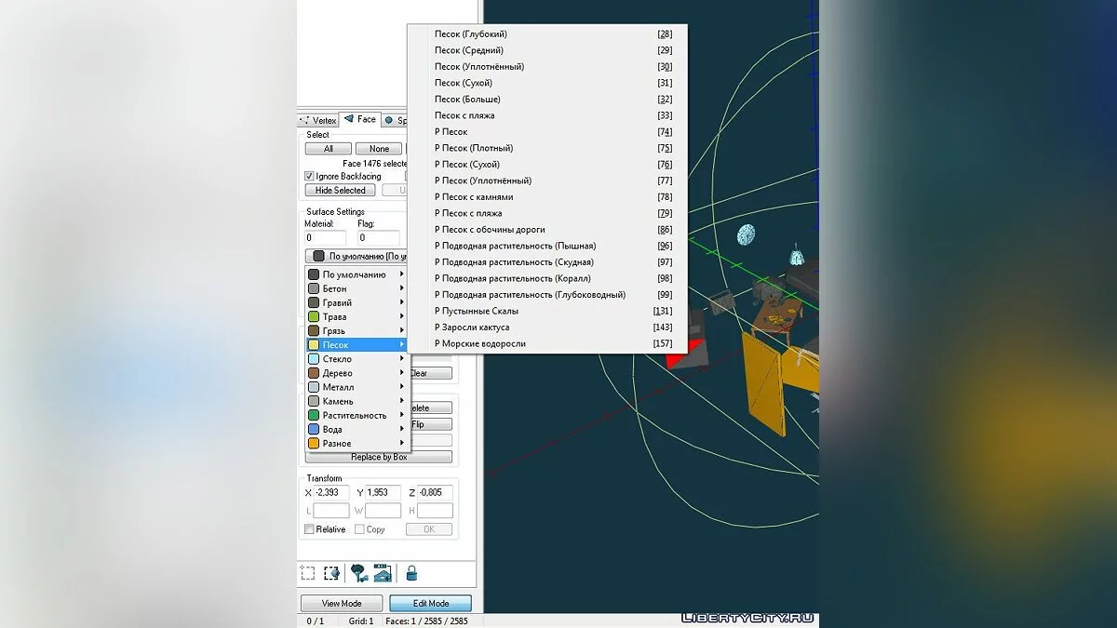Switch to View Mode
Viewport: 1117px width, 628px height.
[342, 603]
